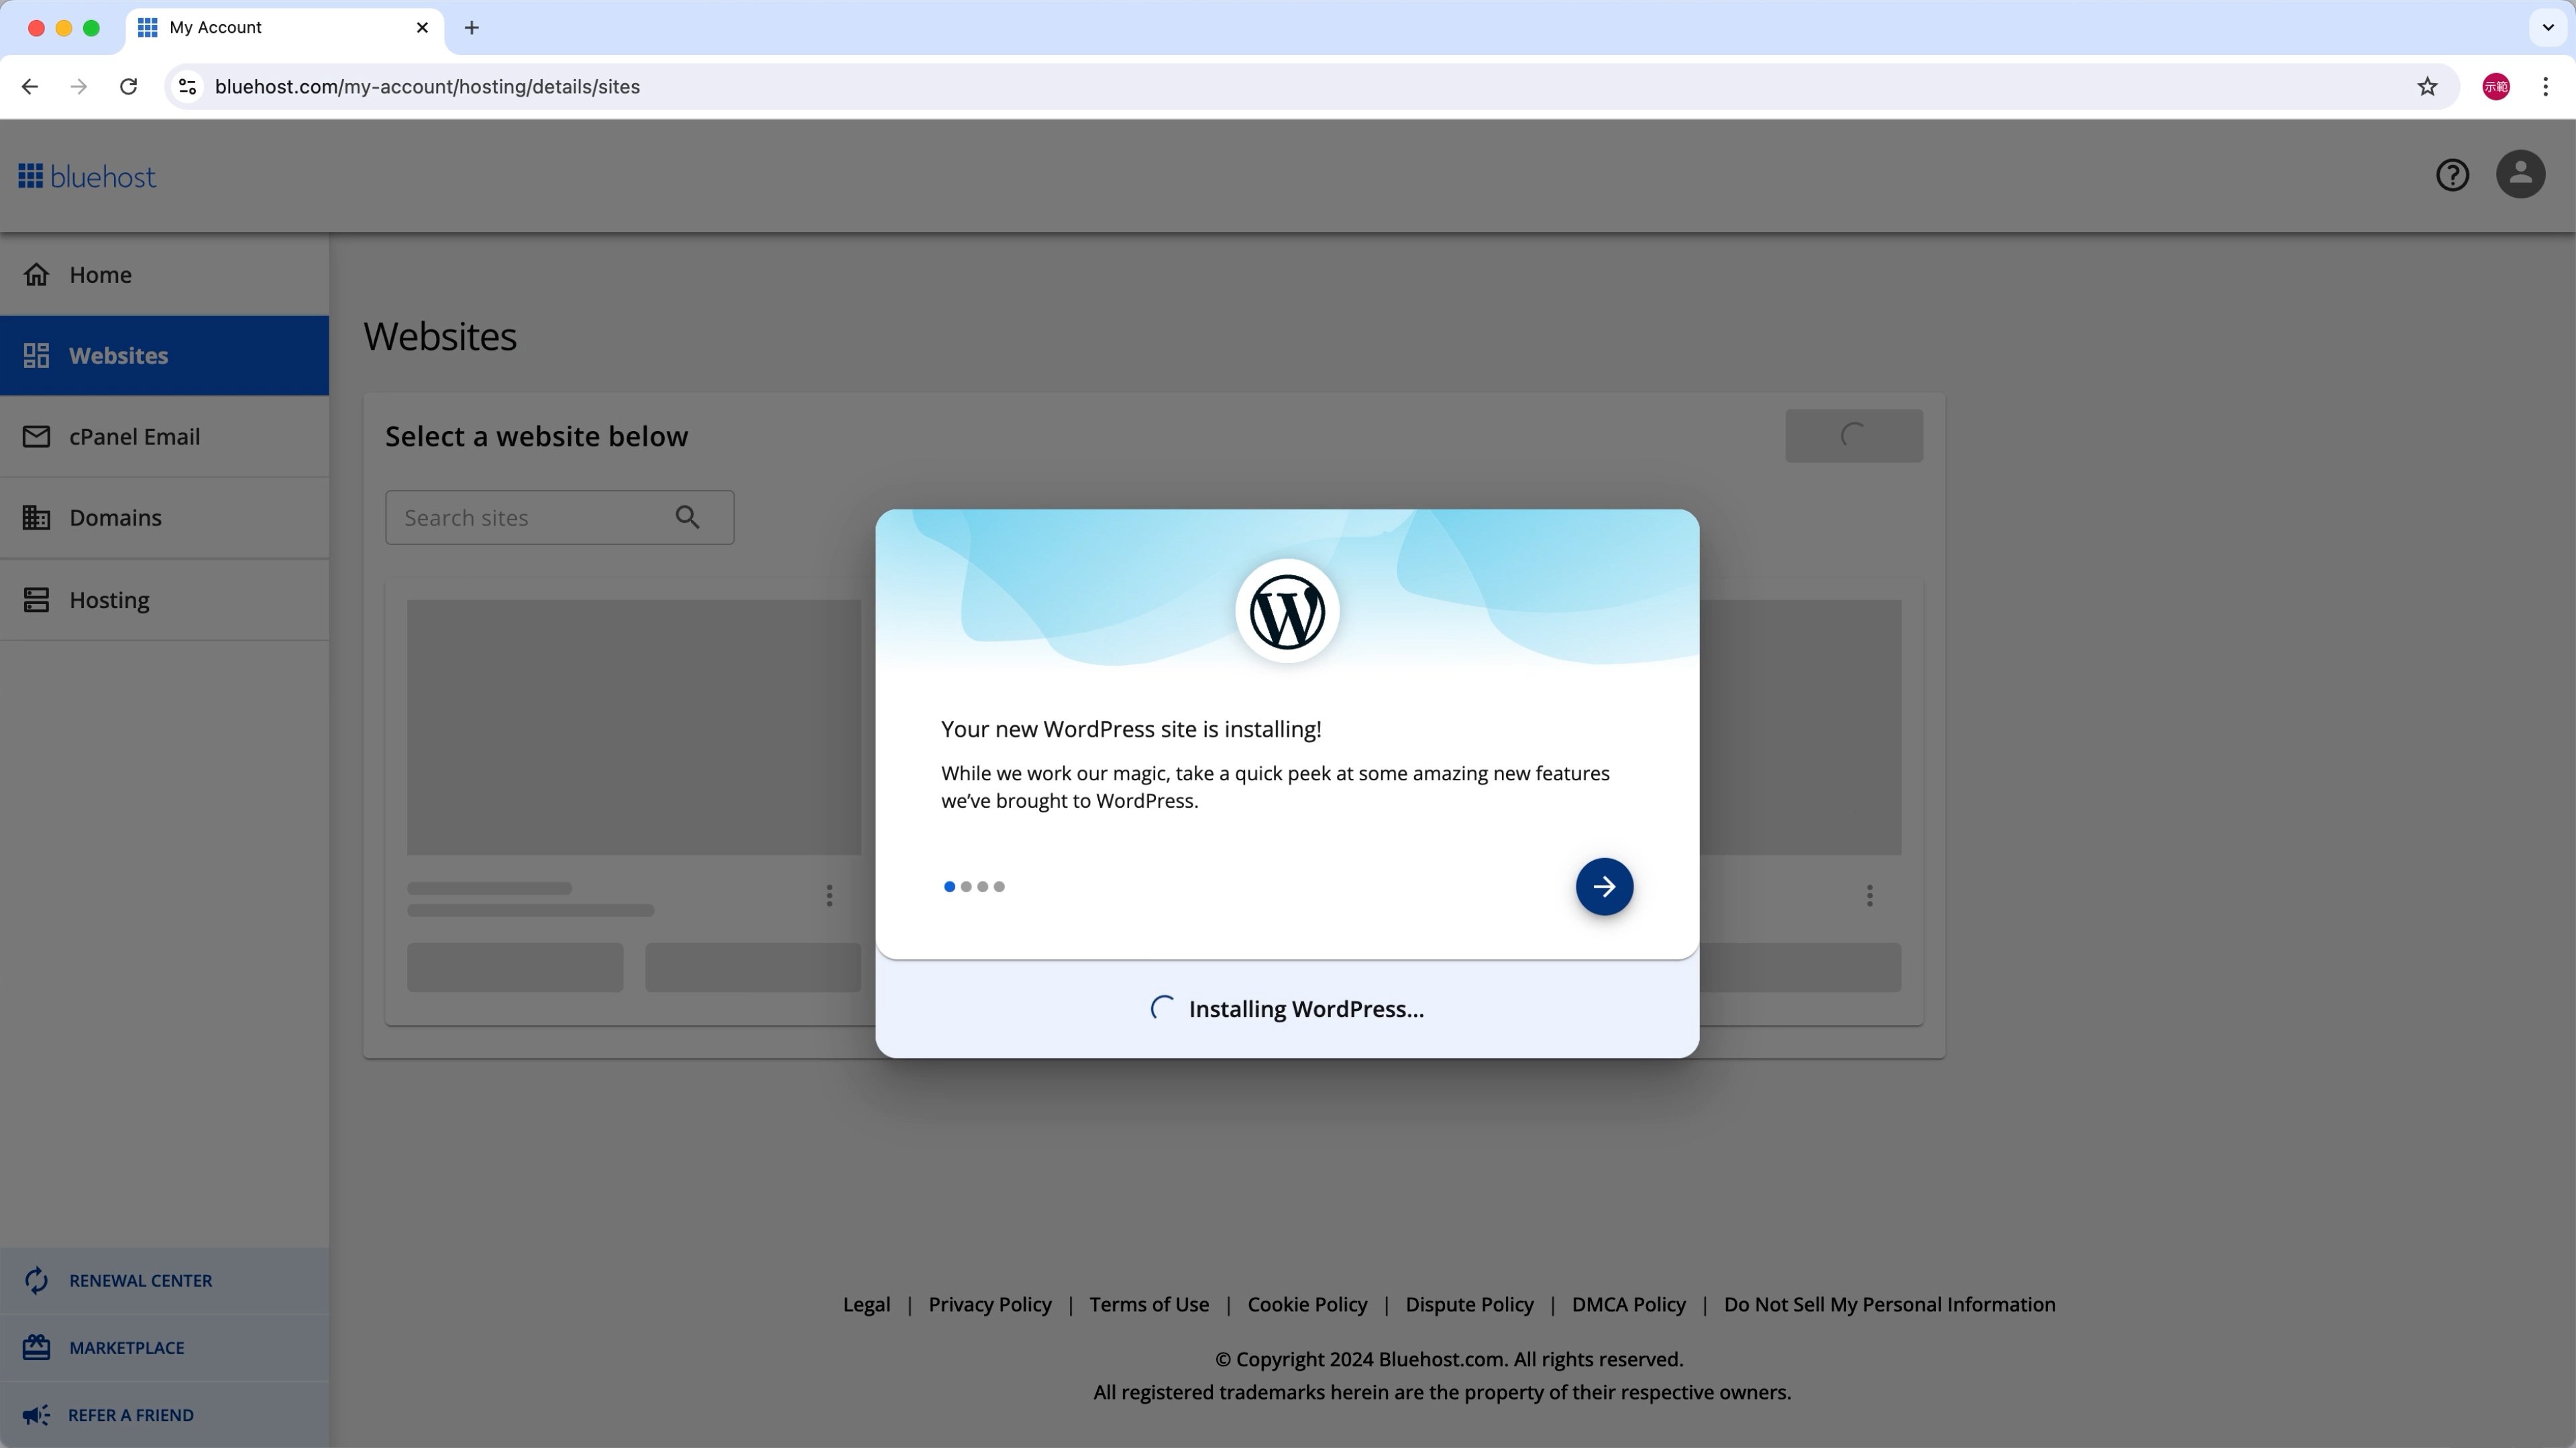Click the browser forward arrow
This screenshot has width=2576, height=1448.
tap(79, 87)
